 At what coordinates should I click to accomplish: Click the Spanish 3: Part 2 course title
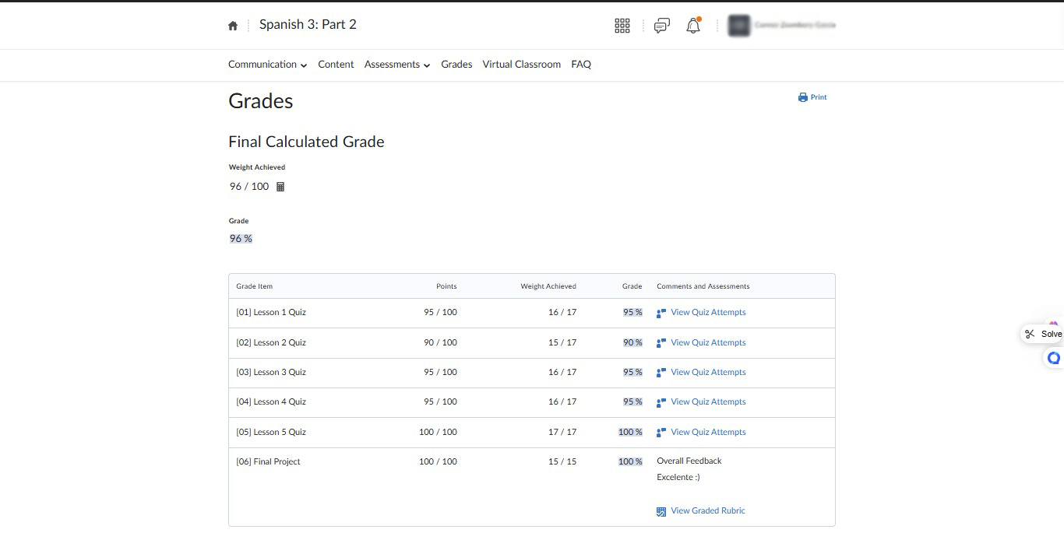click(x=308, y=25)
